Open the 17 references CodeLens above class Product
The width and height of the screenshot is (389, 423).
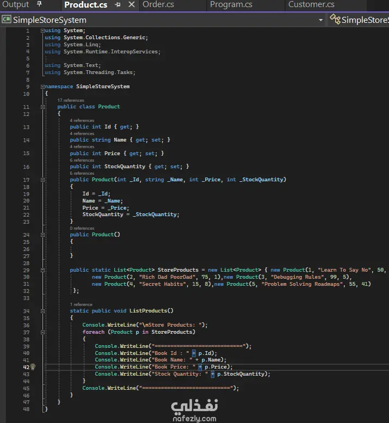(x=71, y=100)
